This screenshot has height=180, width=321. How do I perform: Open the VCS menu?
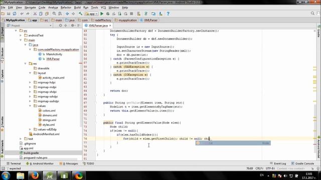click(103, 7)
